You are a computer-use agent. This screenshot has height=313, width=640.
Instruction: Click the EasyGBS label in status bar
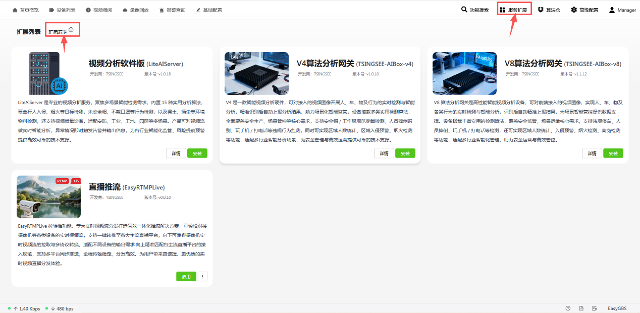[617, 308]
